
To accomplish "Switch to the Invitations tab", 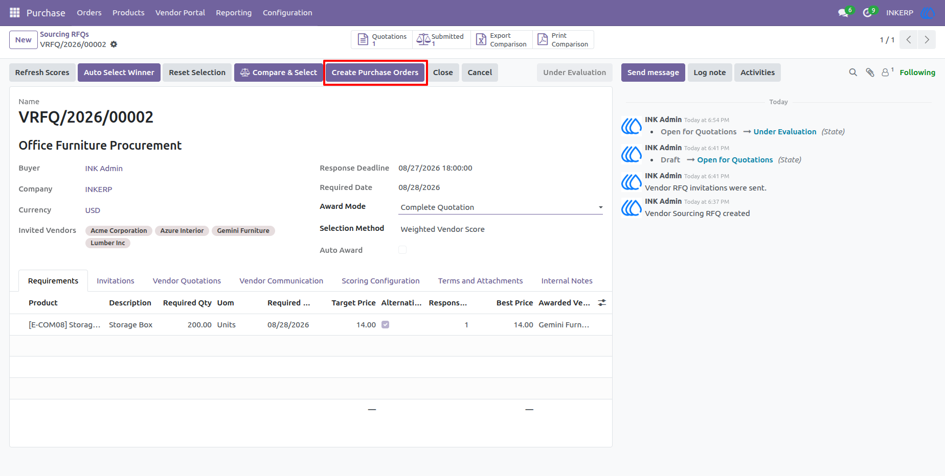I will click(x=116, y=281).
